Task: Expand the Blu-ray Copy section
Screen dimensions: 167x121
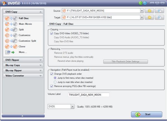Action: click(x=23, y=65)
